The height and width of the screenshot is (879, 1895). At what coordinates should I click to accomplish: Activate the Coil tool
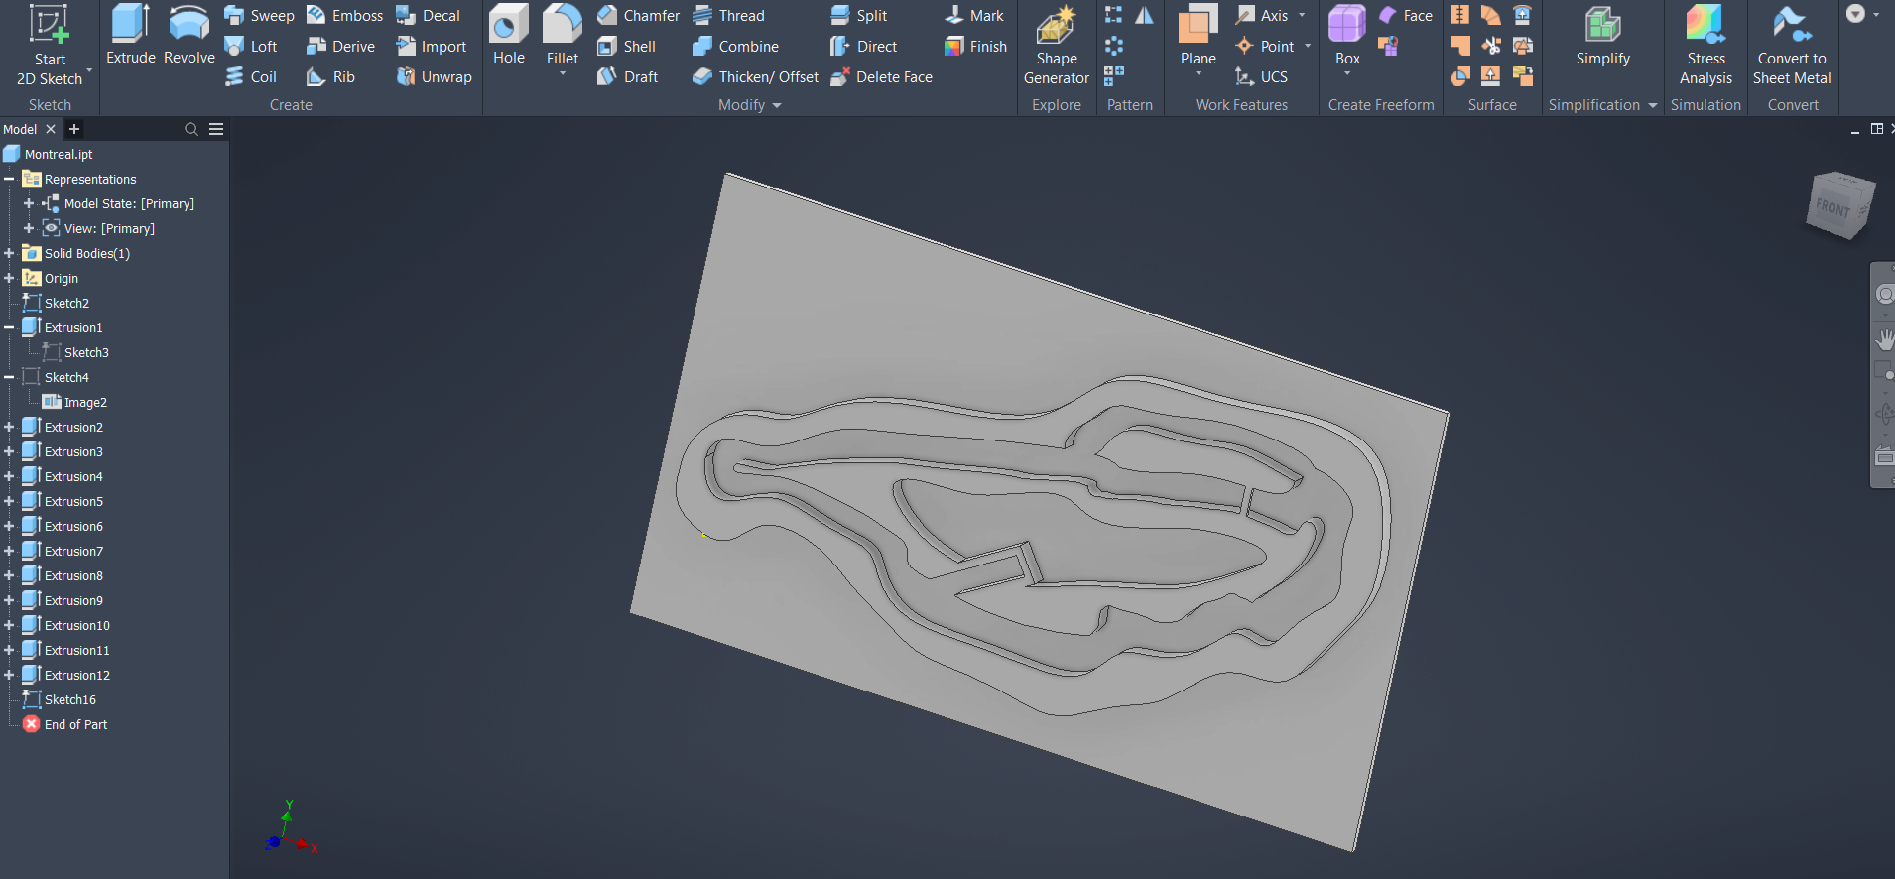[x=251, y=77]
